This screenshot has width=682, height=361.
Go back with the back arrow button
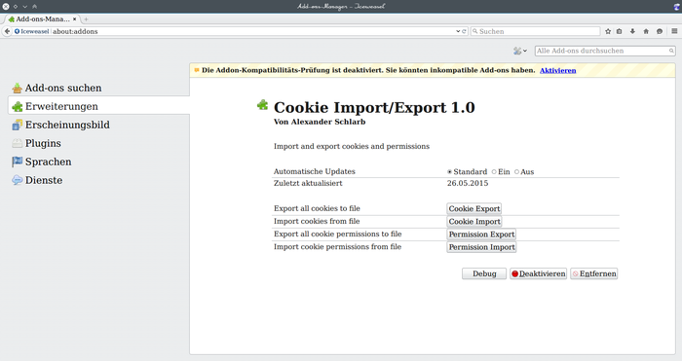click(x=7, y=31)
